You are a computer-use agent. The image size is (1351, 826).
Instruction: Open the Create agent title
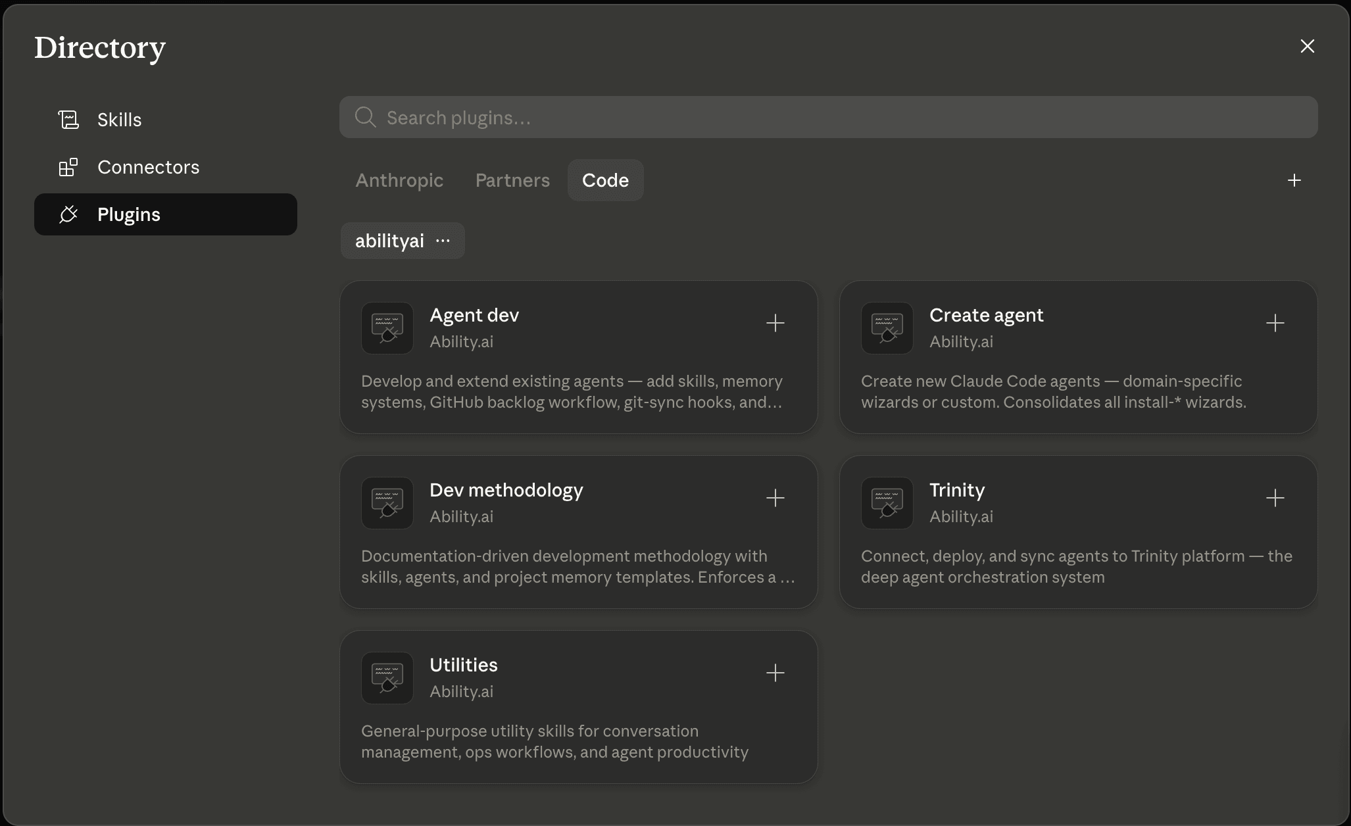(x=987, y=315)
